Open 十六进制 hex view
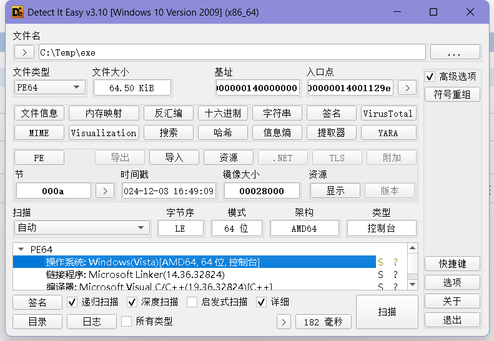Viewport: 494px width, 341px height. point(223,113)
